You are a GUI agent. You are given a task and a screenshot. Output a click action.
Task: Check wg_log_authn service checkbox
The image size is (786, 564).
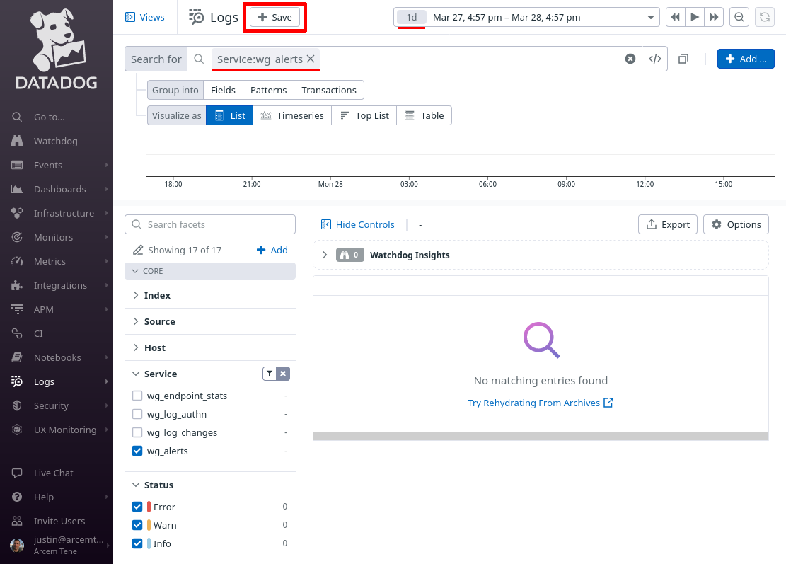pyautogui.click(x=137, y=414)
